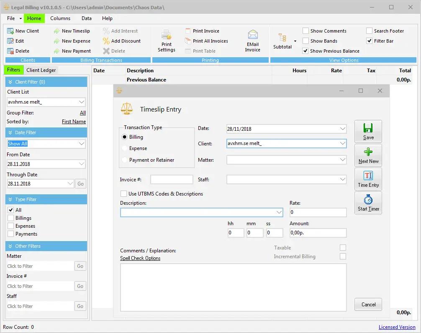This screenshot has width=421, height=333.
Task: Create a New Payment from ribbon
Action: point(72,51)
